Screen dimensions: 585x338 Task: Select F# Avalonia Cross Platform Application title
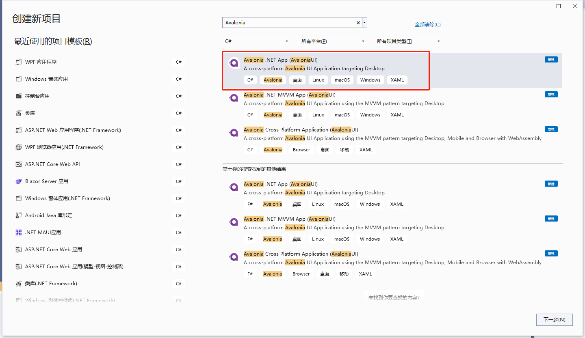coord(301,254)
